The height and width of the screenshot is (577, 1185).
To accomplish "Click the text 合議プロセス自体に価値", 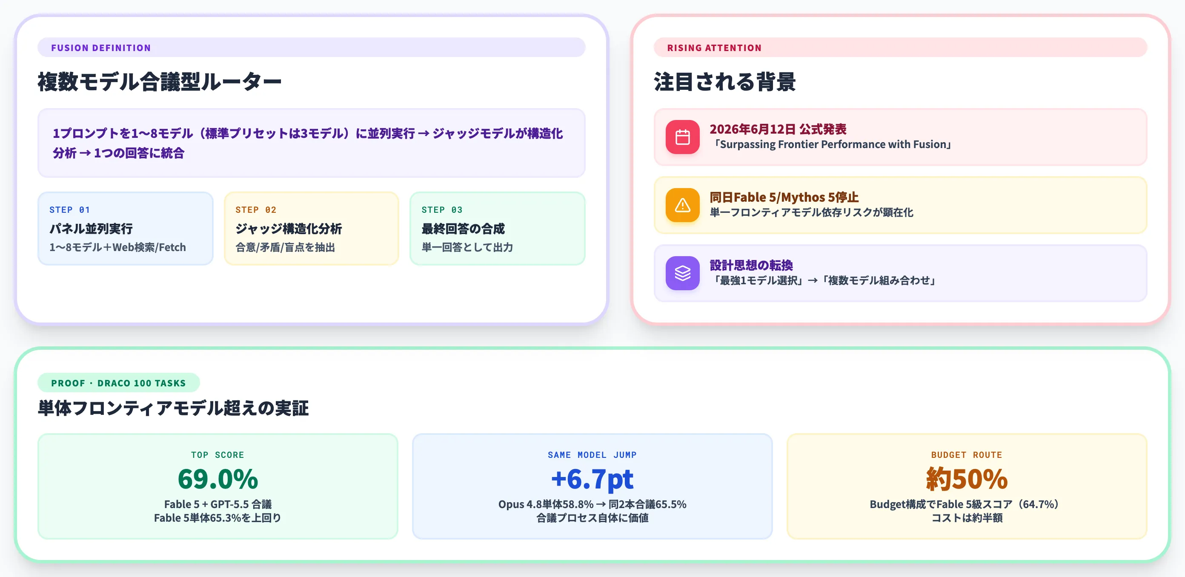I will (592, 518).
